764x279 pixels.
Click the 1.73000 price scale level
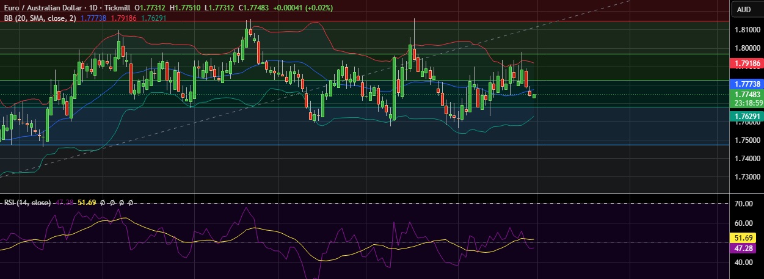coord(748,177)
